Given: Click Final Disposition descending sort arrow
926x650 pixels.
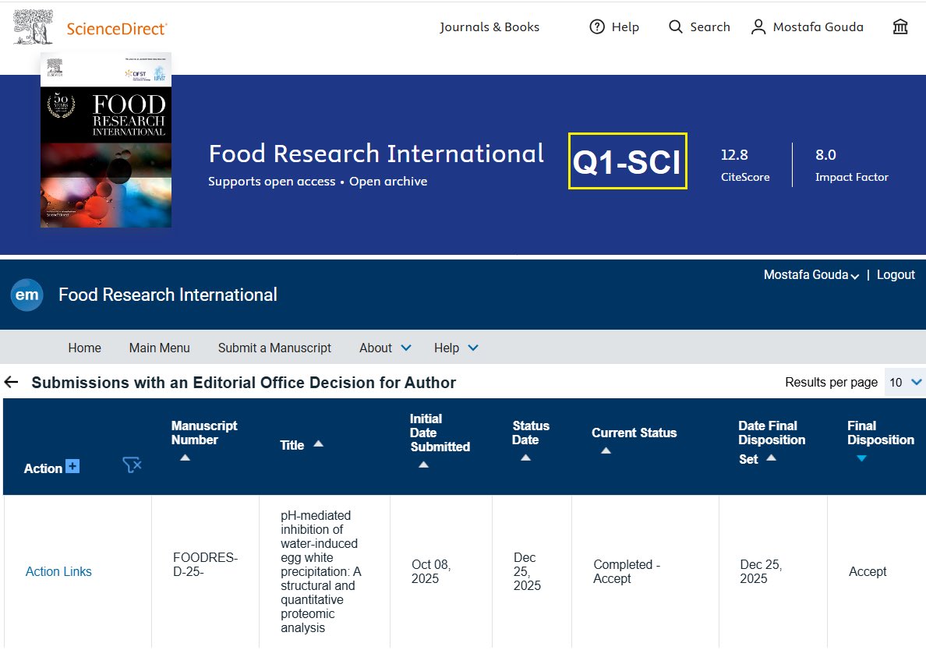Looking at the screenshot, I should [861, 458].
